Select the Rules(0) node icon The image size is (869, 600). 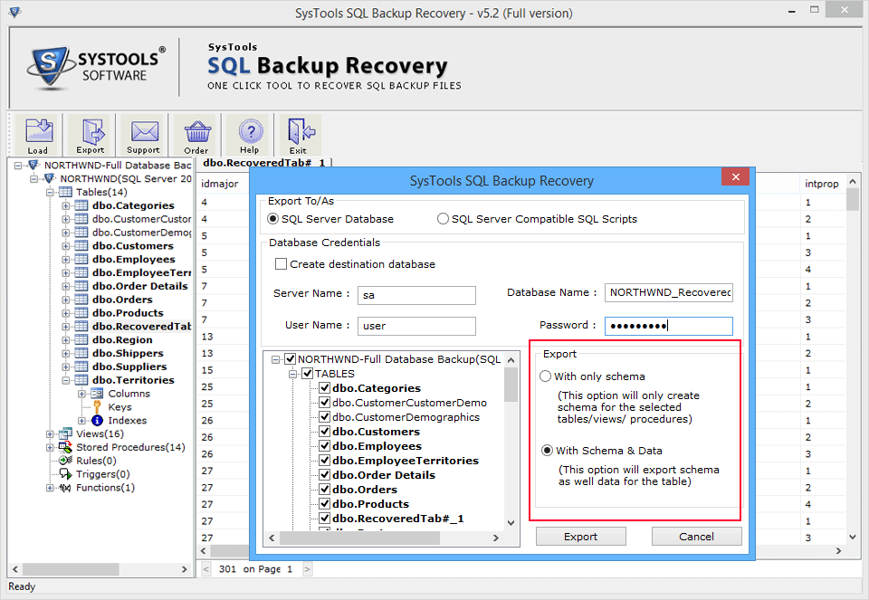click(x=65, y=461)
